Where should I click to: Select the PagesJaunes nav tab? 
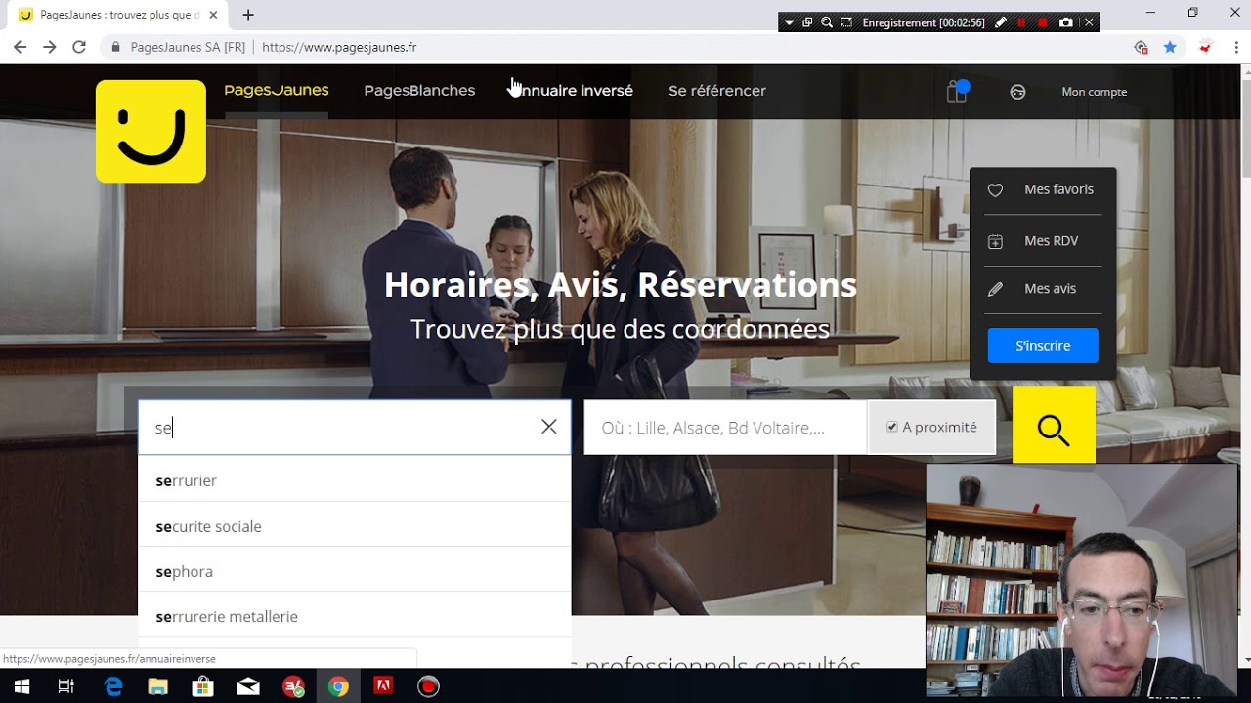point(277,90)
